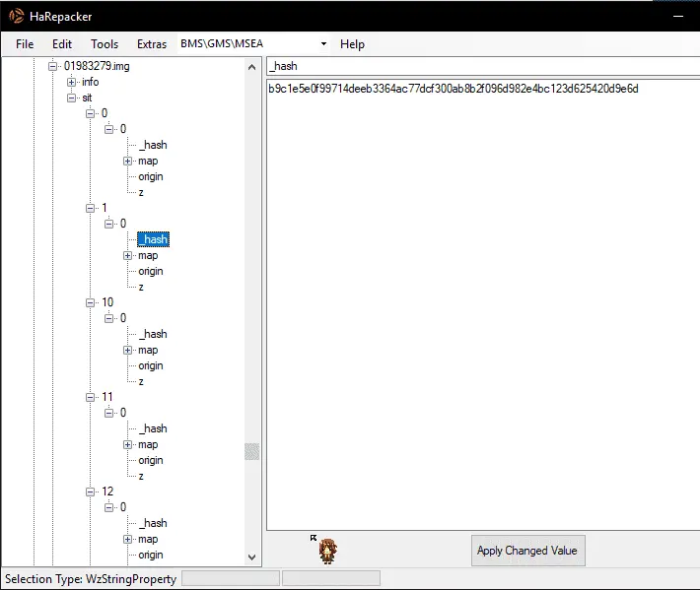Select the map item under sit 12
The image size is (700, 590).
pyautogui.click(x=148, y=539)
